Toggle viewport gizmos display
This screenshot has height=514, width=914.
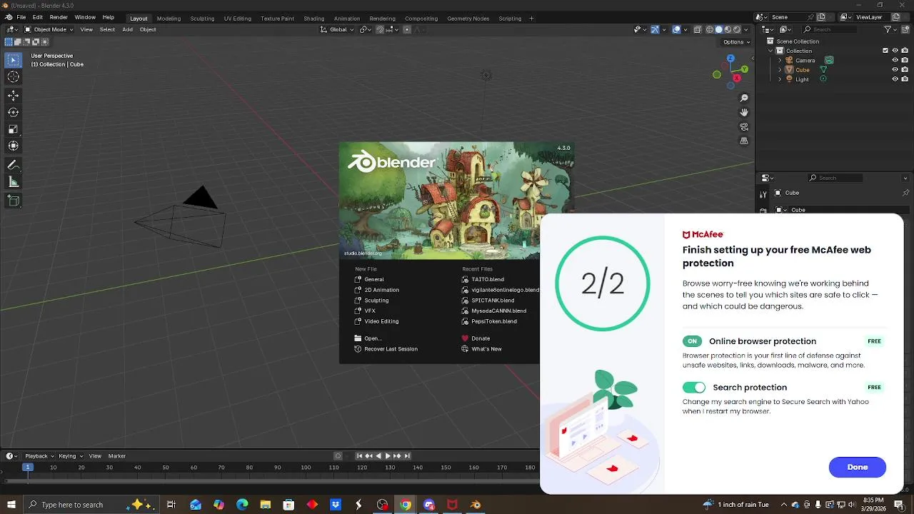coord(655,29)
